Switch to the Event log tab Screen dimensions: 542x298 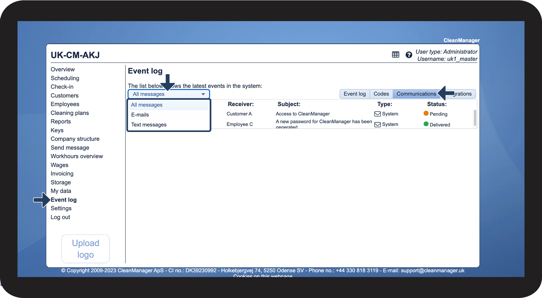click(x=355, y=94)
